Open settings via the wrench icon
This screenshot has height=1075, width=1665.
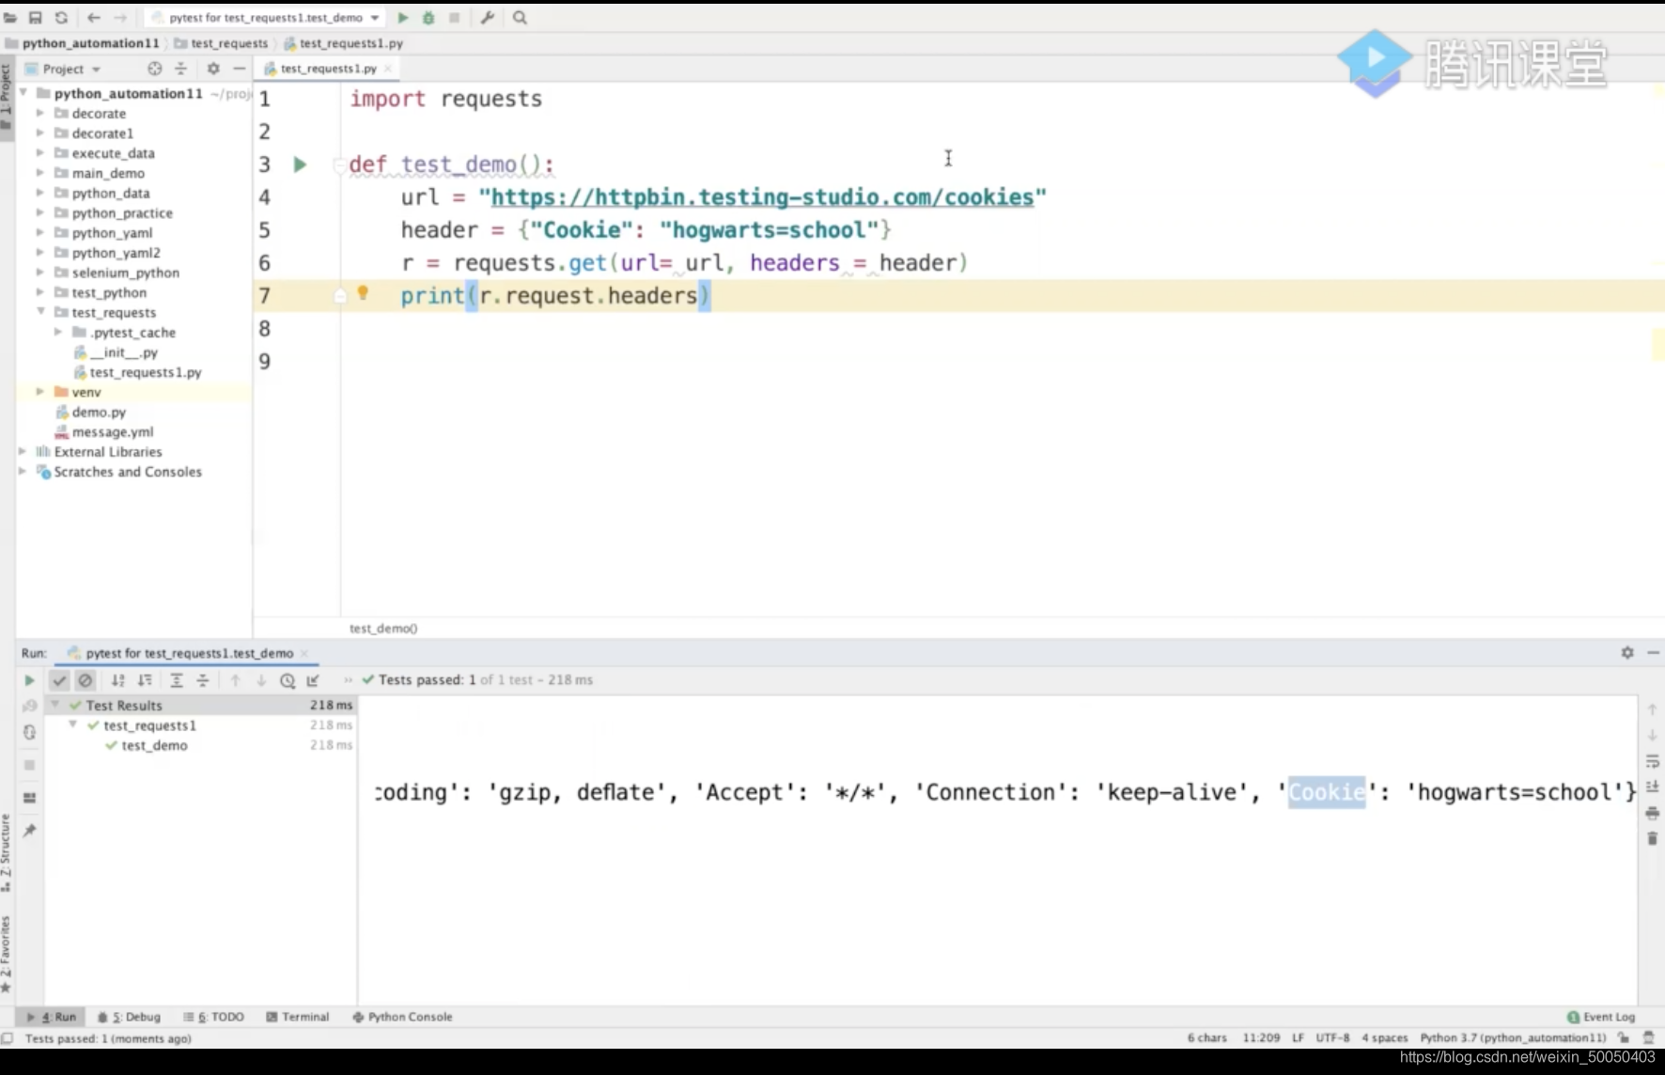(x=488, y=18)
